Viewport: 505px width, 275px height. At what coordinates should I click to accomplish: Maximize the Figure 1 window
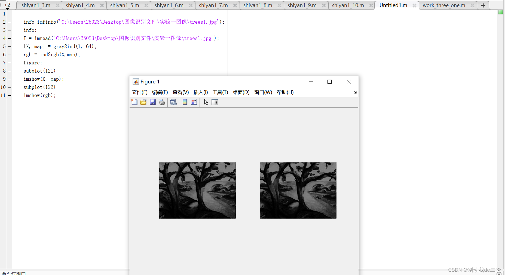click(x=329, y=82)
